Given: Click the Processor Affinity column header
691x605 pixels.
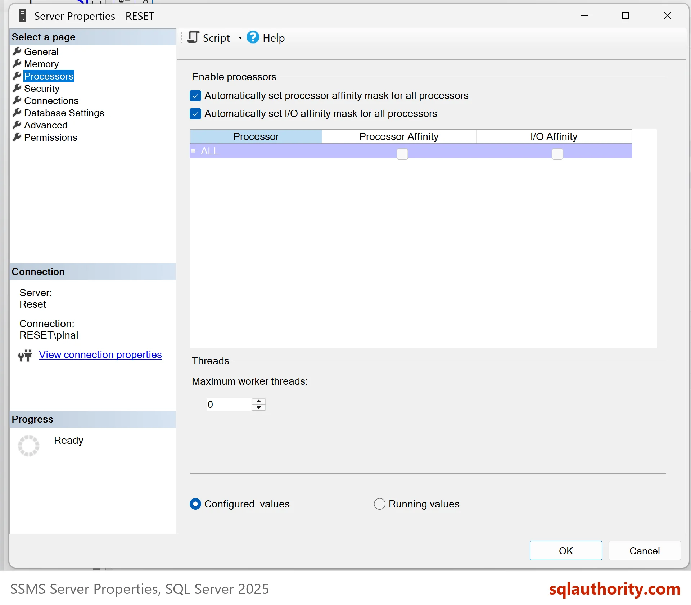Looking at the screenshot, I should tap(399, 137).
